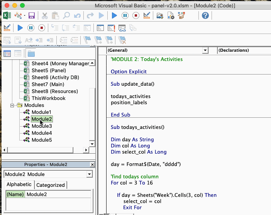This screenshot has height=215, width=271.
Task: Toggle Folders view in the Project panel
Action: pos(31,53)
